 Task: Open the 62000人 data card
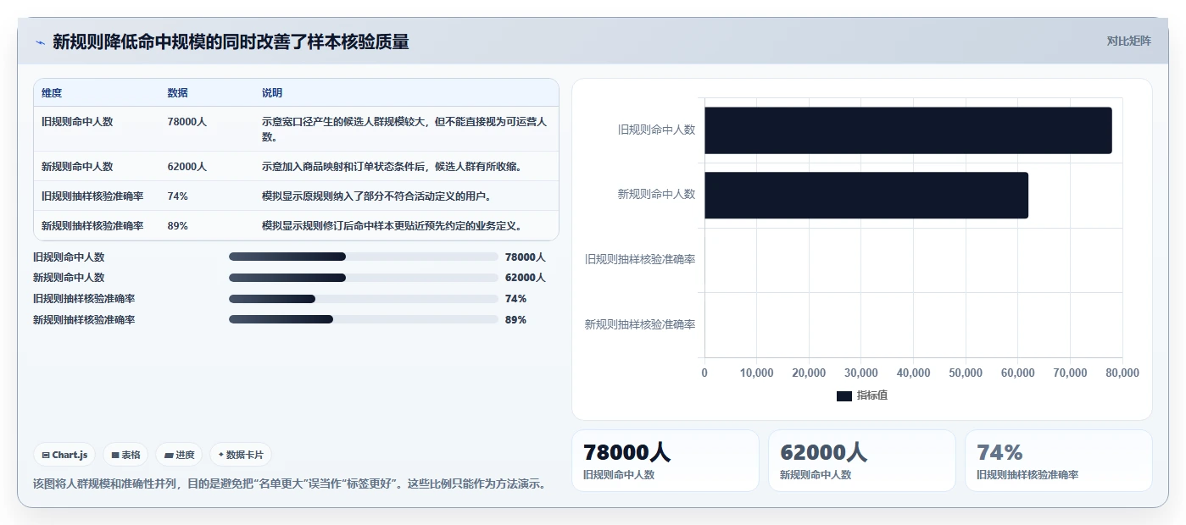tap(862, 461)
